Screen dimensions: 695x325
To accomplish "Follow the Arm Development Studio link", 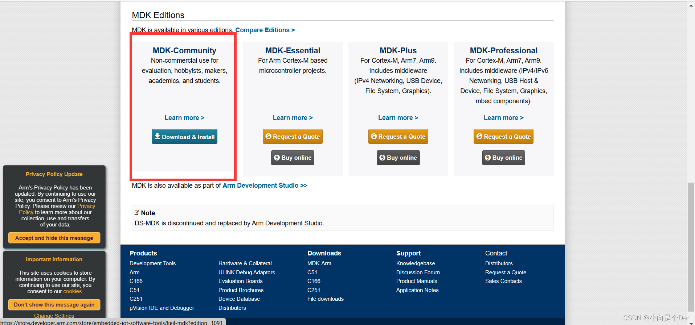I will (265, 186).
